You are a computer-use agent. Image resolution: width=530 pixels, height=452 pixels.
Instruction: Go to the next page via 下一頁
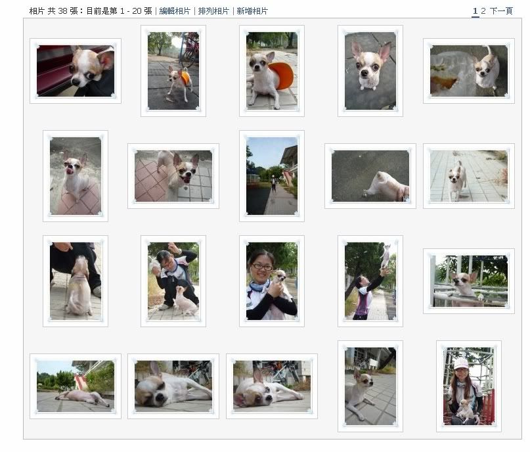coord(501,11)
